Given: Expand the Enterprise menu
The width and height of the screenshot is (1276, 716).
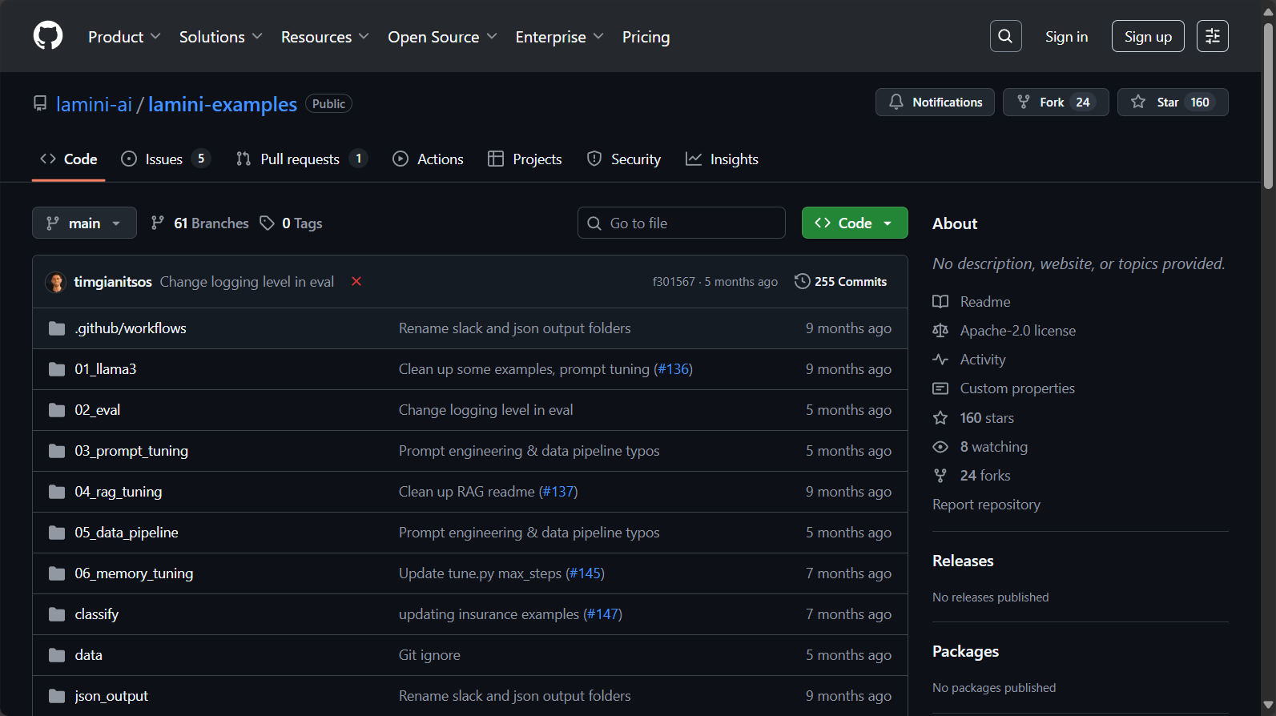Looking at the screenshot, I should (x=559, y=37).
